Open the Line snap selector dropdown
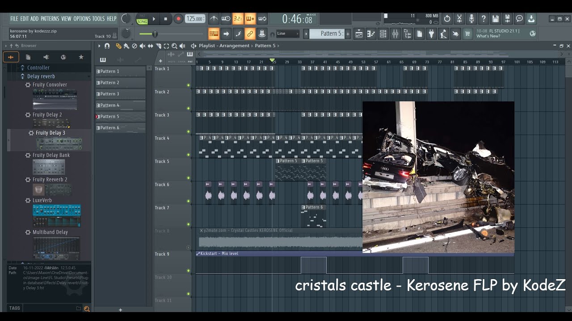The image size is (572, 321). [288, 33]
